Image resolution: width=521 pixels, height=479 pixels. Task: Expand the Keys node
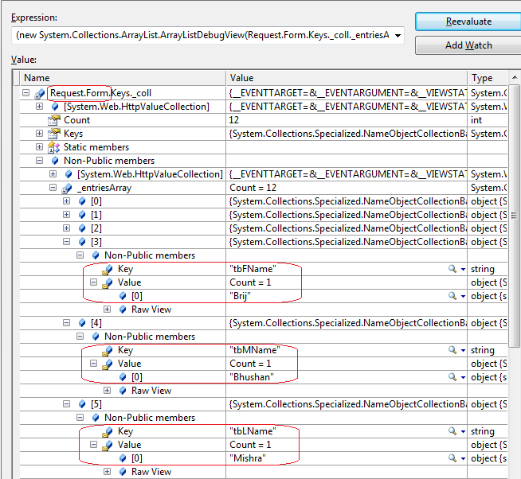[x=40, y=134]
